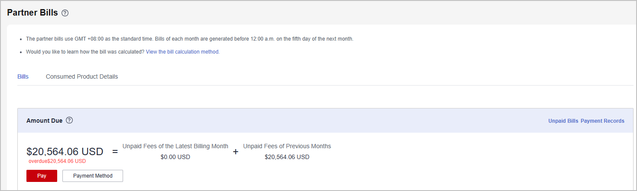
Task: Click the Payment Method button
Action: 93,176
